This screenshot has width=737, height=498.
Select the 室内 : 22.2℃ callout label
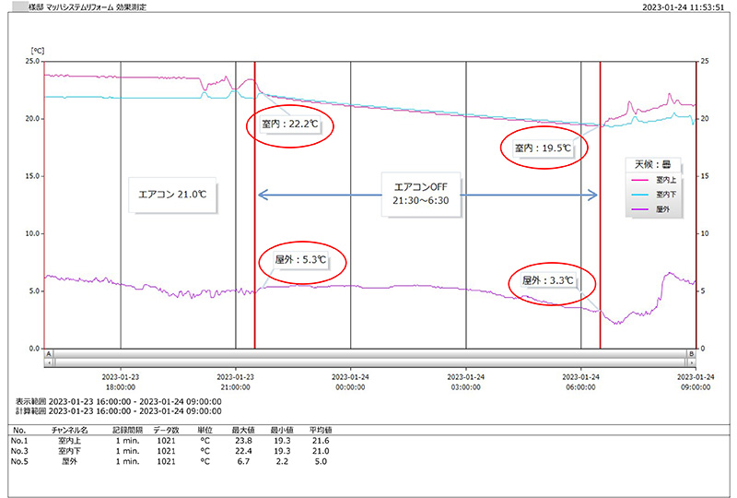[x=288, y=124]
